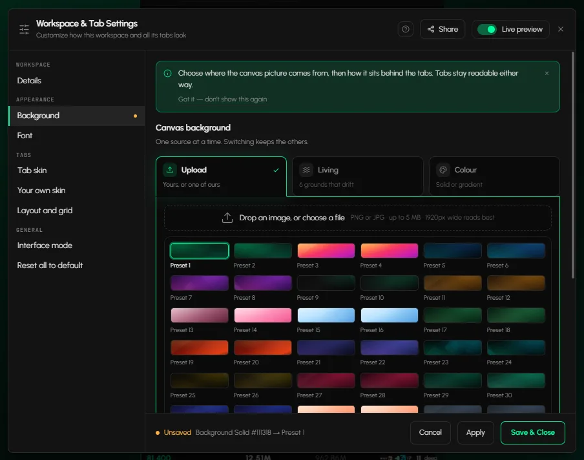Viewport: 584px width, 460px height.
Task: Open the Details section
Action: tap(77, 81)
